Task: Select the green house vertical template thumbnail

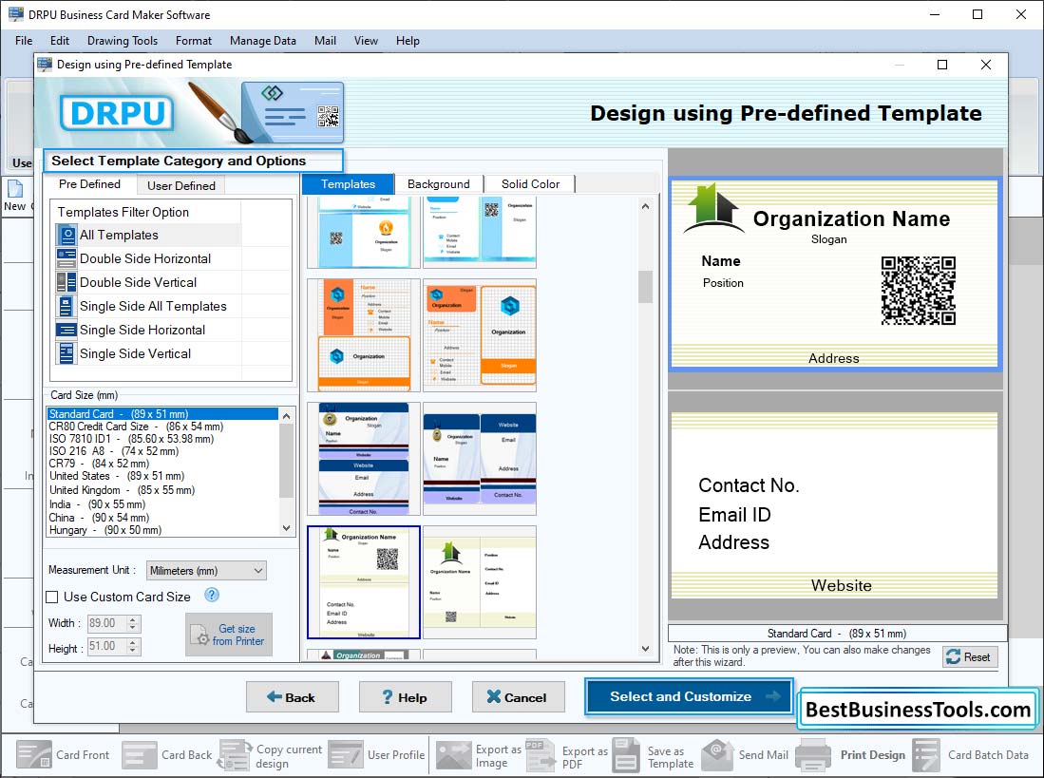Action: tap(480, 582)
